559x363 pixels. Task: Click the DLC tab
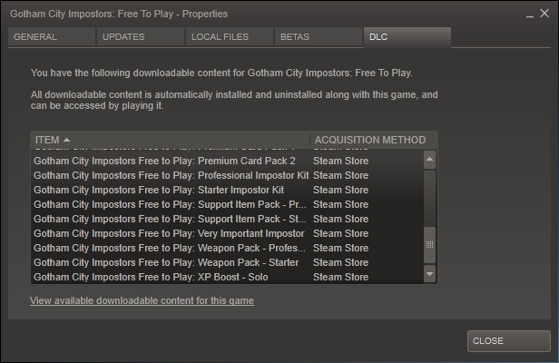click(407, 36)
